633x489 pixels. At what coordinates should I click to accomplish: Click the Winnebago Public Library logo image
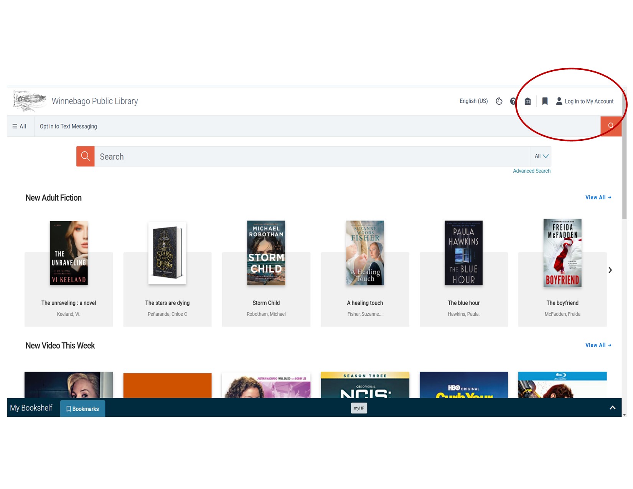[x=30, y=101]
